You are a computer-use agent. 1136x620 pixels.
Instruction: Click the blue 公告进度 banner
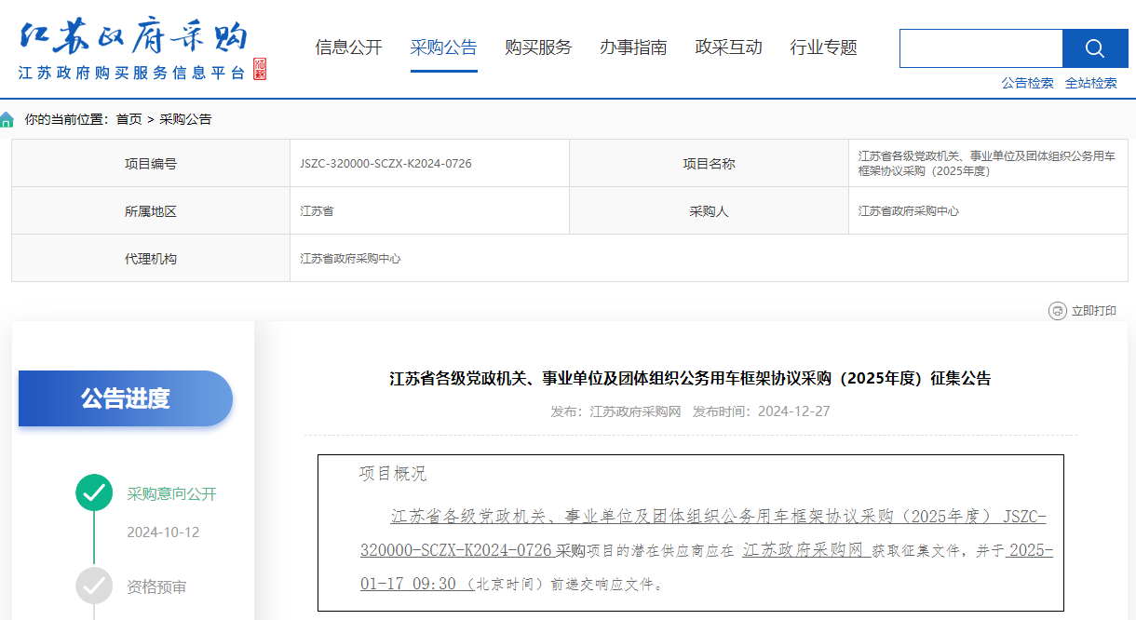click(125, 398)
